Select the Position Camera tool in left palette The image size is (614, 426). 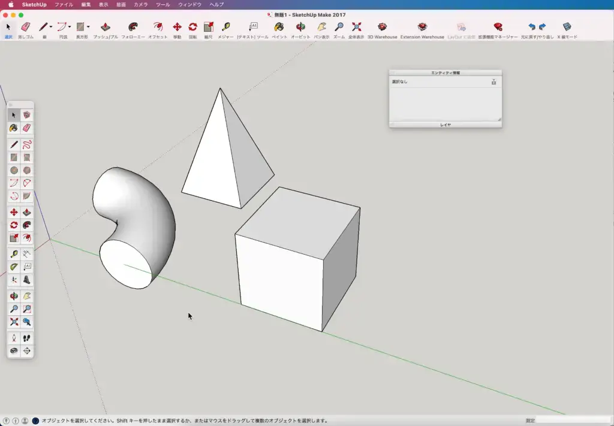click(x=14, y=338)
